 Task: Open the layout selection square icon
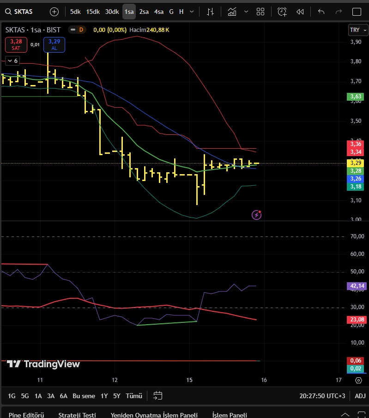[x=357, y=12]
